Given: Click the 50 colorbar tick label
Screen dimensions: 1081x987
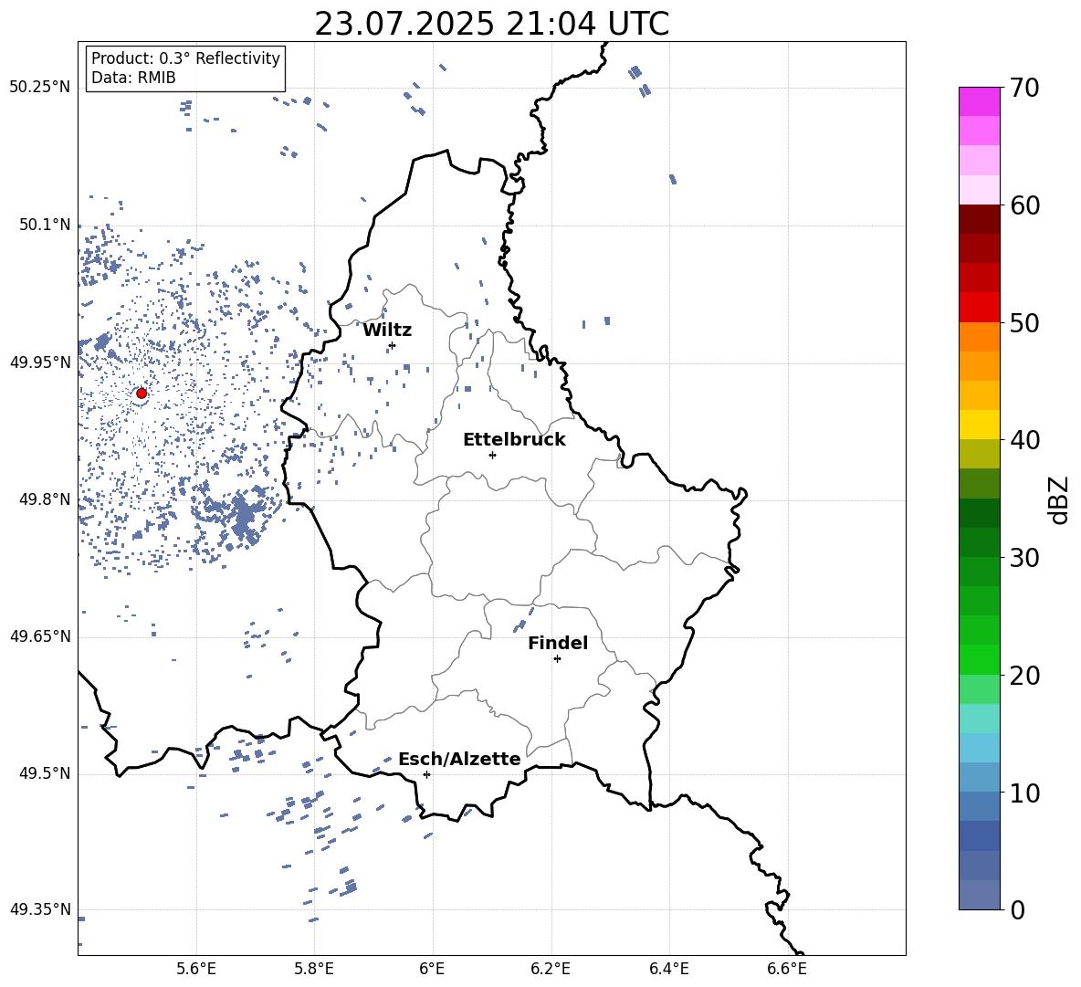Looking at the screenshot, I should pyautogui.click(x=1024, y=322).
